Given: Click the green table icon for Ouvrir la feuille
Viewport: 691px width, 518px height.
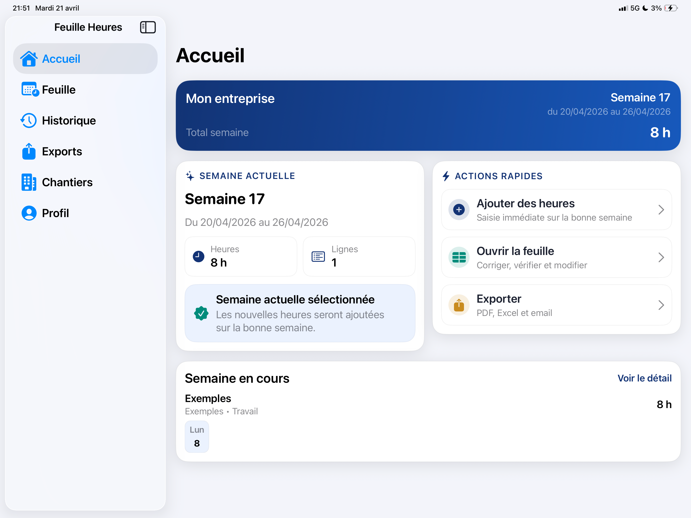Looking at the screenshot, I should coord(459,257).
